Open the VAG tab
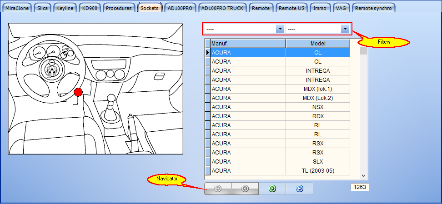Screen dimensions: 442x204 [341, 8]
